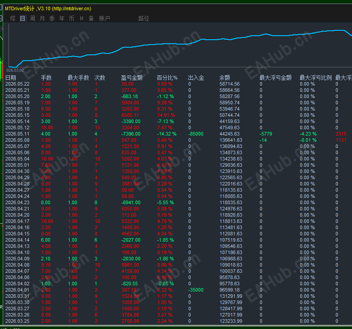This screenshot has width=352, height=329.
Task: Click the 8981.00 profit amount
Action: [x=130, y=265]
